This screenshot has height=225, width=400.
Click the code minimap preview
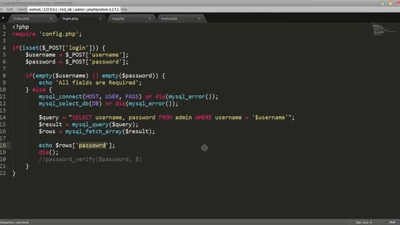[x=384, y=29]
